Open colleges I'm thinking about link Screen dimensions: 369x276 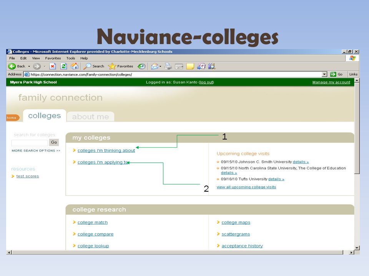pos(106,150)
